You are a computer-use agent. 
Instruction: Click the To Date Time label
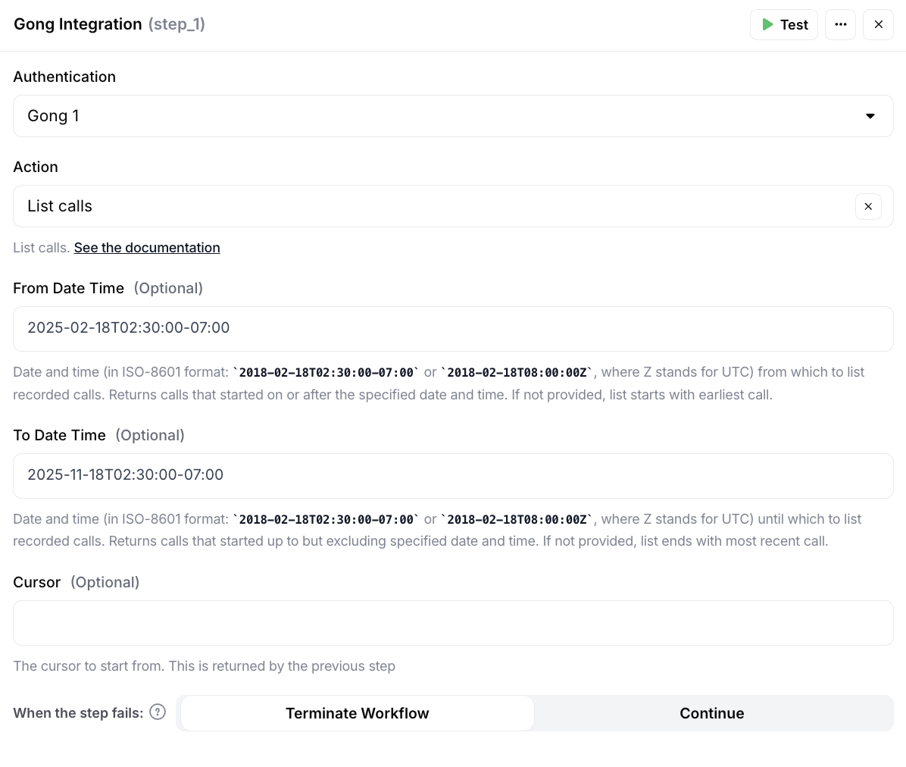coord(59,435)
